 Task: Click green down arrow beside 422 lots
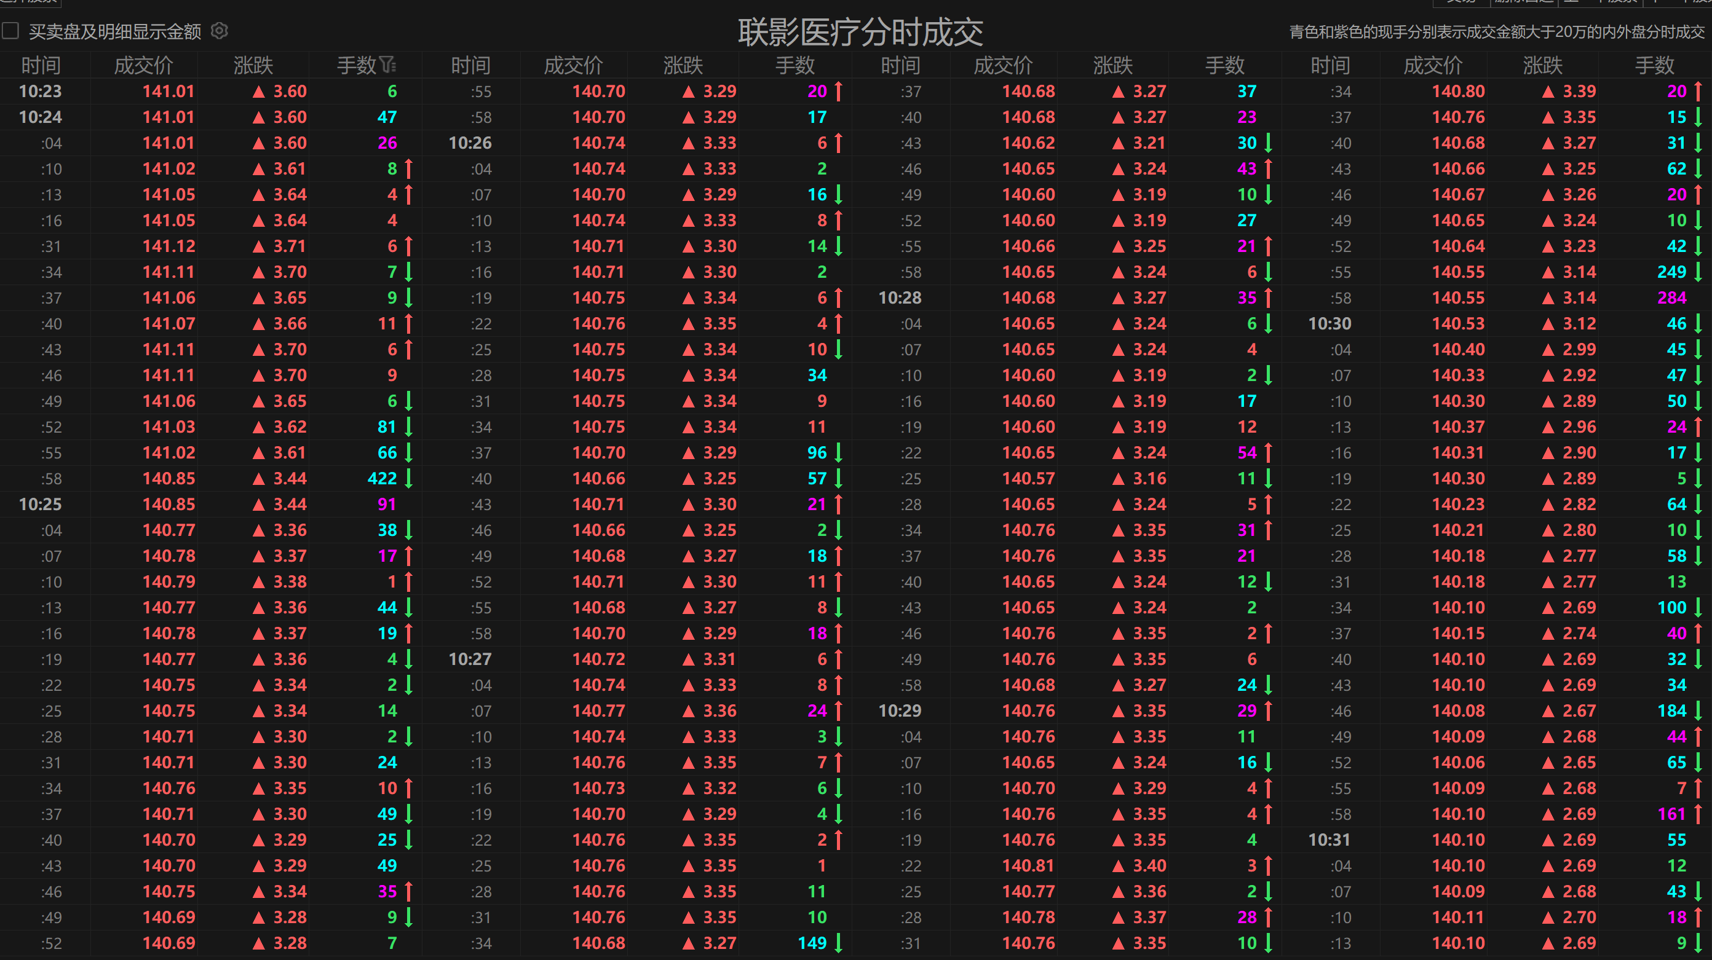coord(409,478)
